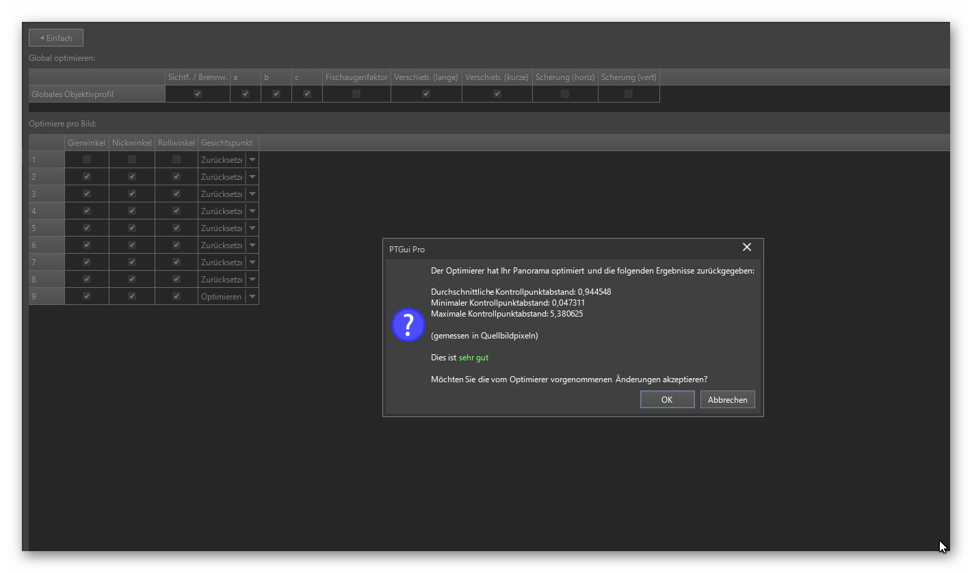Enable Gierwinkel checkbox for image 1
The image size is (972, 573).
click(x=87, y=160)
